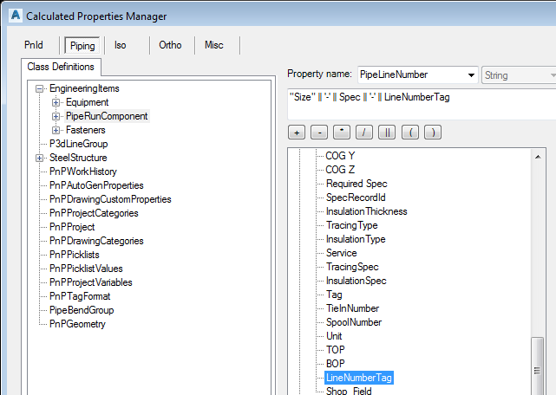Insert an opening parenthesis

(409, 133)
